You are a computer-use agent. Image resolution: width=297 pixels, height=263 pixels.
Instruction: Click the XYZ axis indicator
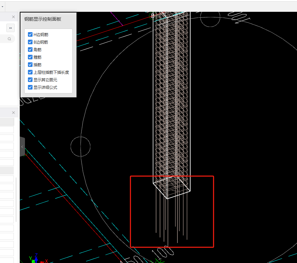click(x=38, y=258)
